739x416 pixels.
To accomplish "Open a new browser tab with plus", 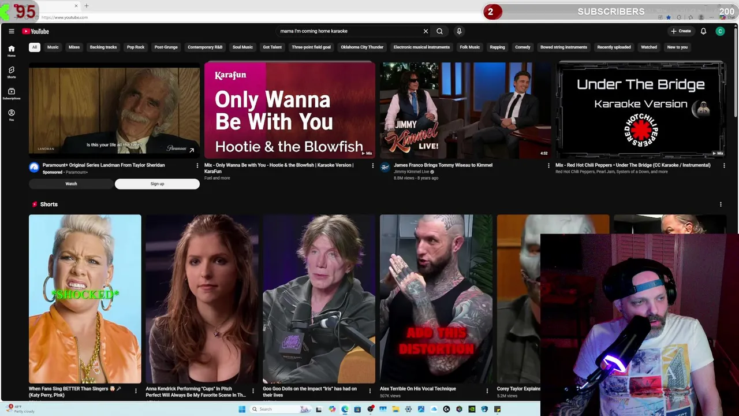I will click(x=87, y=6).
